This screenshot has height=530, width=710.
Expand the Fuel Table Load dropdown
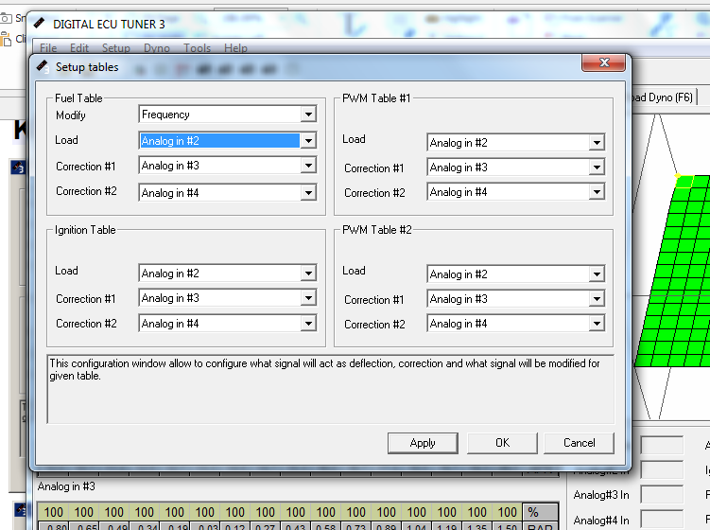[x=308, y=141]
